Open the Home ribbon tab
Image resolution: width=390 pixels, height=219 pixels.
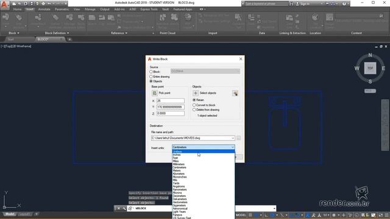tap(18, 9)
